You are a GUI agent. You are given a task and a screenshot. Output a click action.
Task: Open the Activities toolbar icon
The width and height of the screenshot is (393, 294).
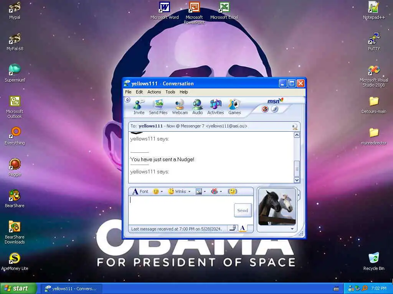click(x=216, y=107)
